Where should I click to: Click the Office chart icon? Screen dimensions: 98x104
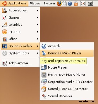tap(5, 39)
